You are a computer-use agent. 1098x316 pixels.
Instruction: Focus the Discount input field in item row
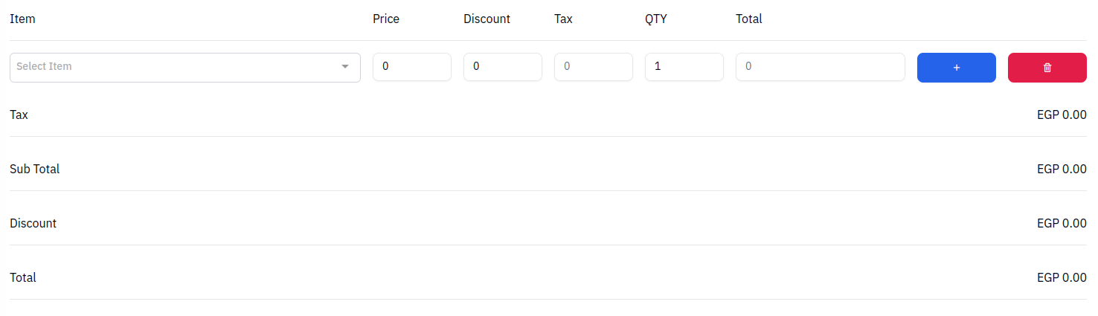(x=503, y=67)
